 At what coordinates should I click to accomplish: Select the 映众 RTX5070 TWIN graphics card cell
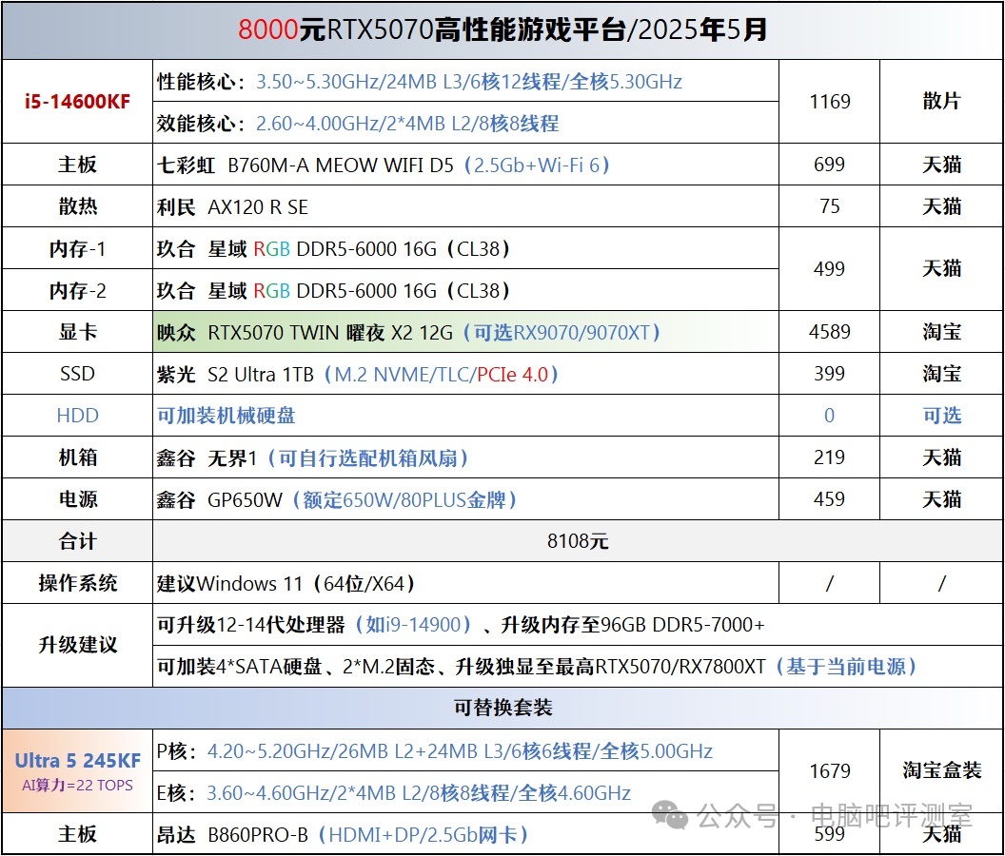click(x=409, y=332)
